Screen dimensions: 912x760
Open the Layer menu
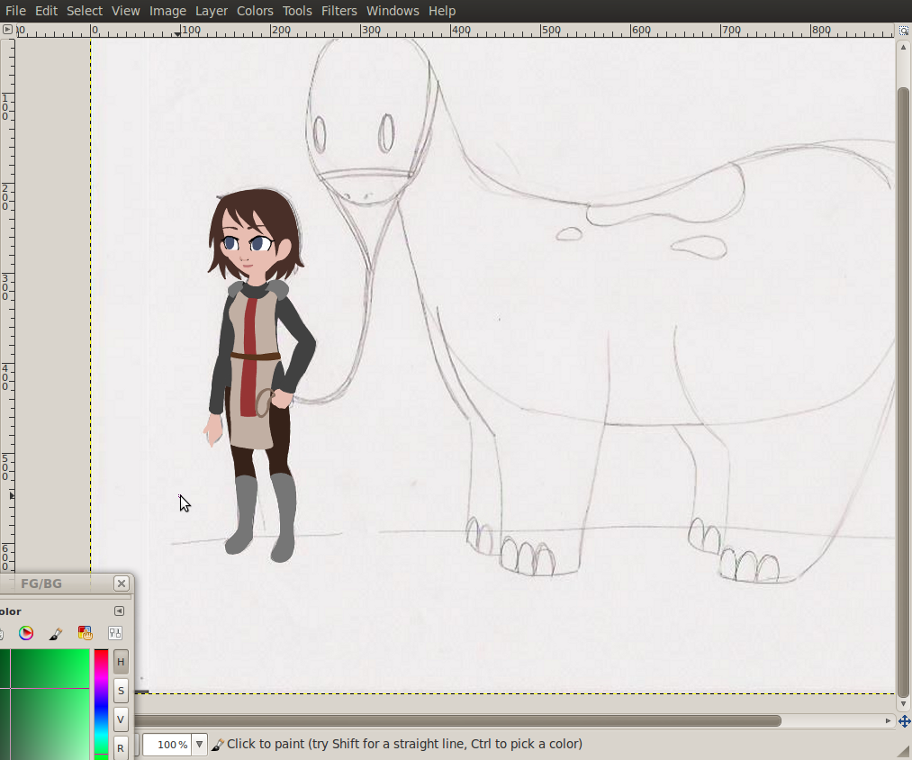coord(212,11)
